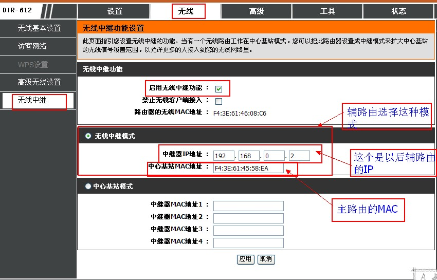Click the 中心基站MAC地址 input field

248,169
